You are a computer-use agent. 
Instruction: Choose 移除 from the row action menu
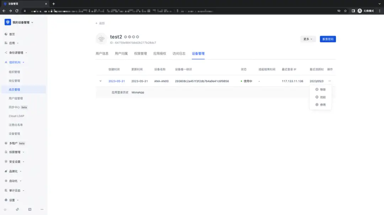click(x=320, y=89)
